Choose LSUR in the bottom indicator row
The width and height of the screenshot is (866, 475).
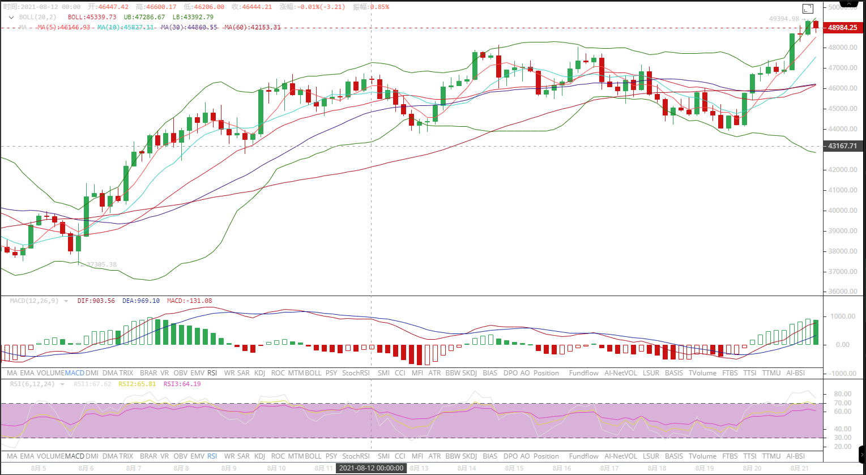[651, 456]
